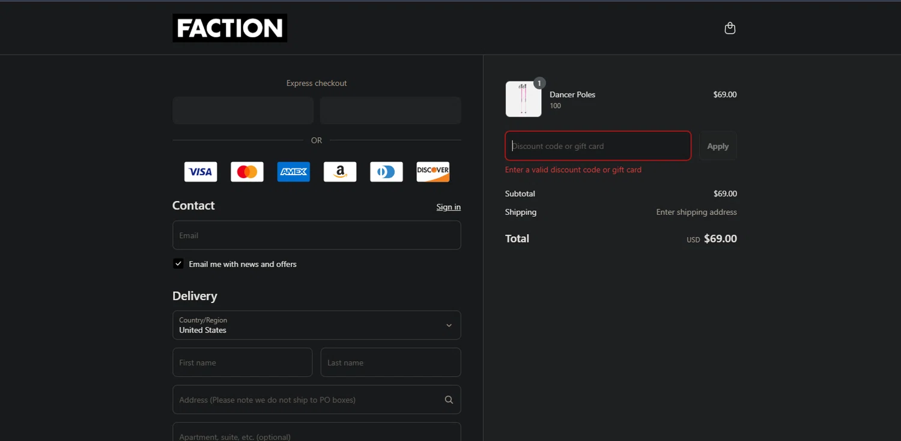Click the Apply discount button

pyautogui.click(x=718, y=146)
